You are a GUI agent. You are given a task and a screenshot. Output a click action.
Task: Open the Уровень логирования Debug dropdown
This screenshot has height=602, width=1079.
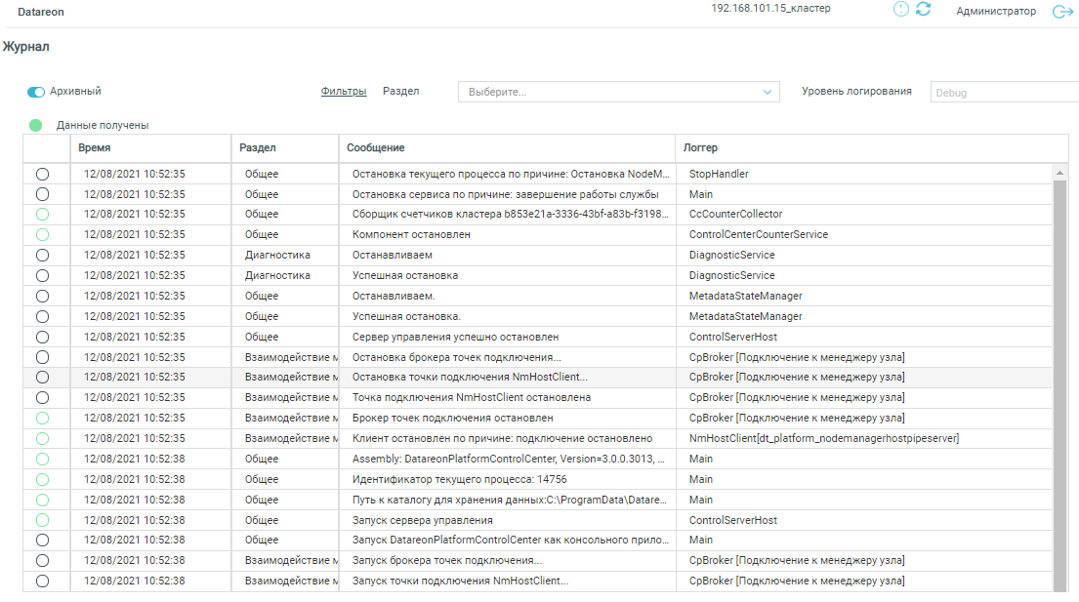[x=1004, y=93]
